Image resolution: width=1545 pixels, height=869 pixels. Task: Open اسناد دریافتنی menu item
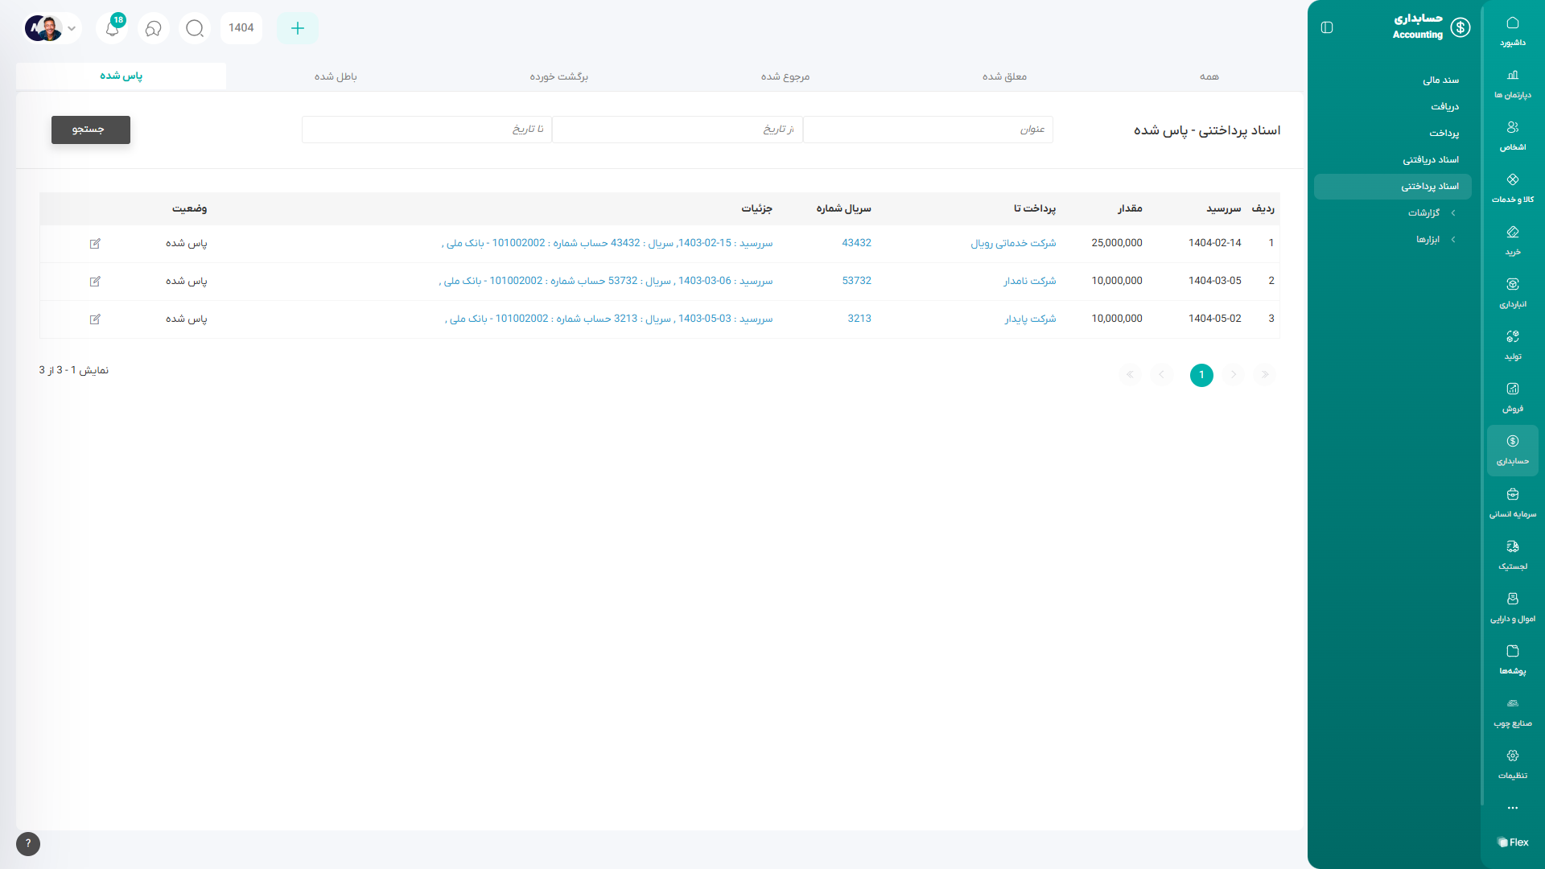[1430, 160]
